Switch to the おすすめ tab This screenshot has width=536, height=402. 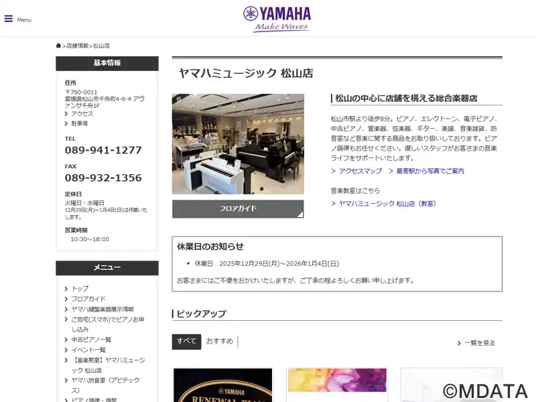(x=220, y=342)
